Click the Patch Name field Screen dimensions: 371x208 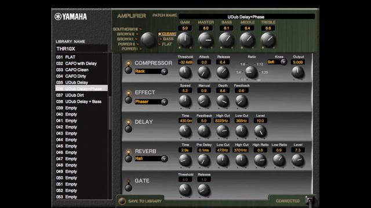click(246, 17)
